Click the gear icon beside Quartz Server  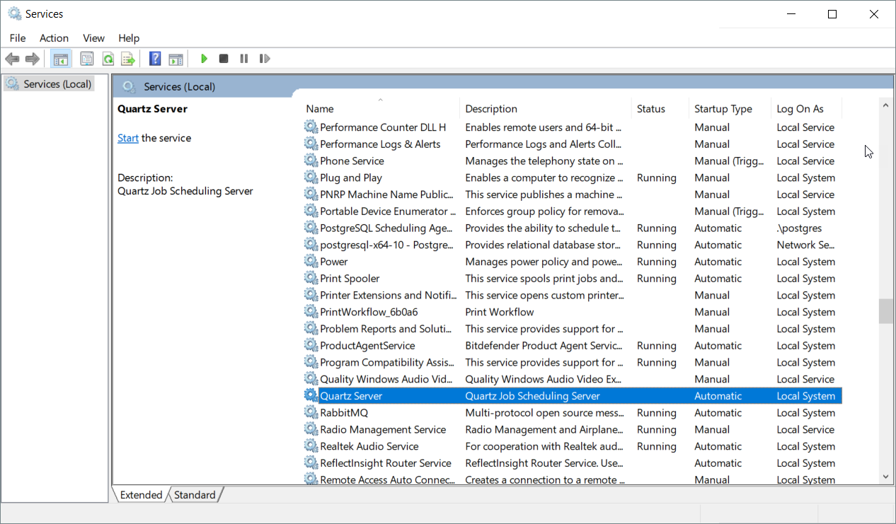(311, 395)
